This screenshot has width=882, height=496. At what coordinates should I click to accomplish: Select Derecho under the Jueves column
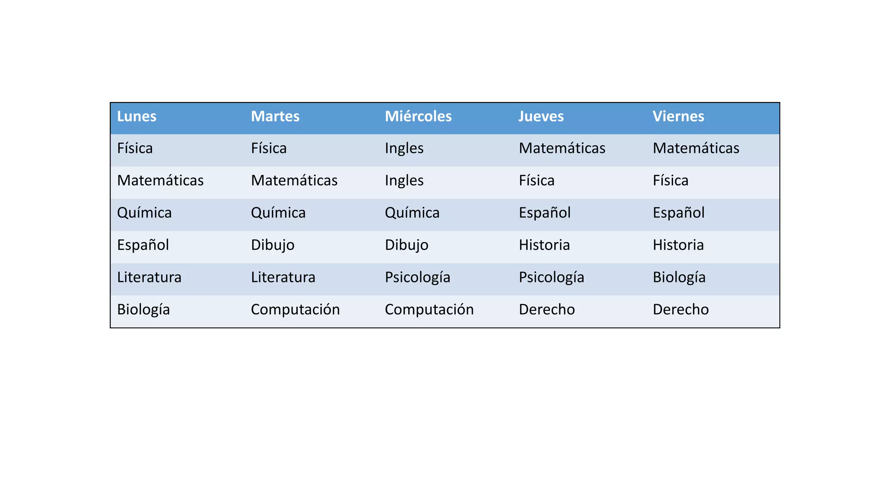click(547, 310)
